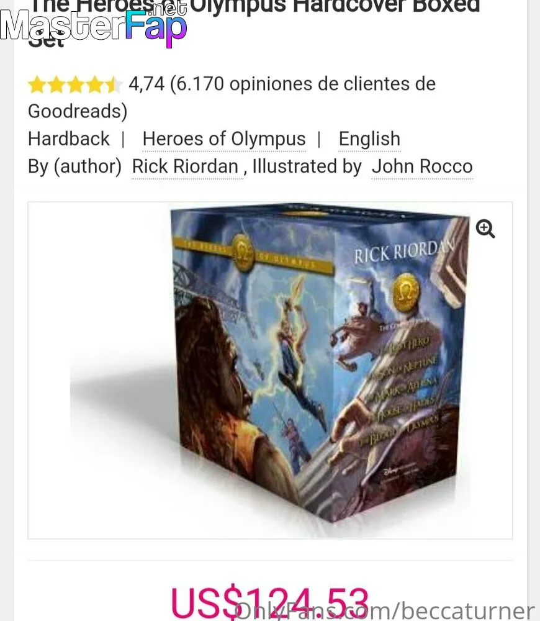Screen dimensions: 540x621
Task: Click the boxed set product image
Action: coord(270,370)
